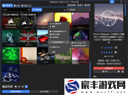
Task: Click the question mark icon beside author name
Action: pyautogui.click(x=102, y=48)
